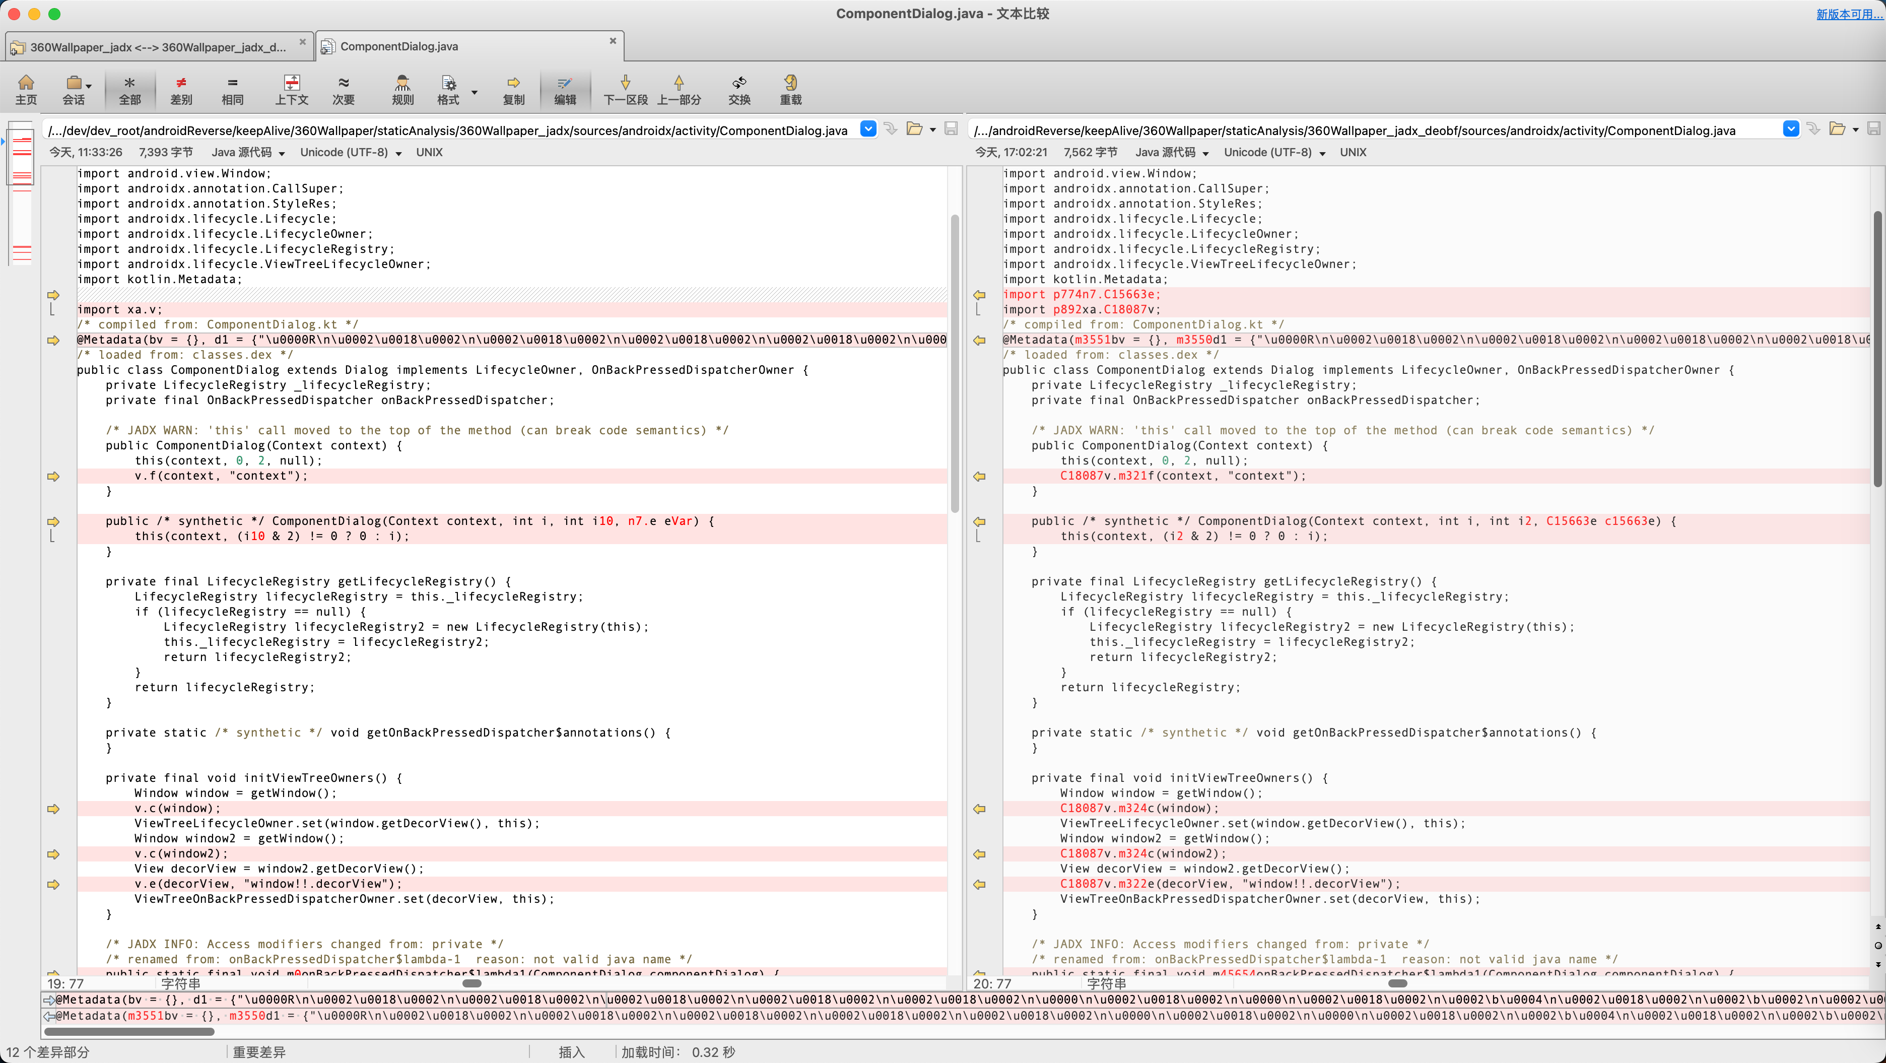Click the right file path input field
Screen dimensions: 1886x1063
pyautogui.click(x=1375, y=130)
